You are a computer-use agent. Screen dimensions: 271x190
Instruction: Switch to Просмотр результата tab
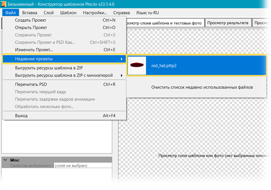(x=227, y=23)
